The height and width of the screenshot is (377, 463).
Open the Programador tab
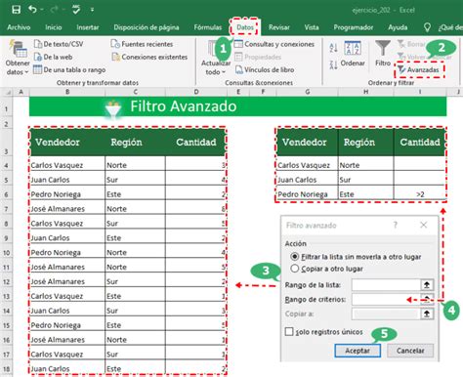(354, 27)
